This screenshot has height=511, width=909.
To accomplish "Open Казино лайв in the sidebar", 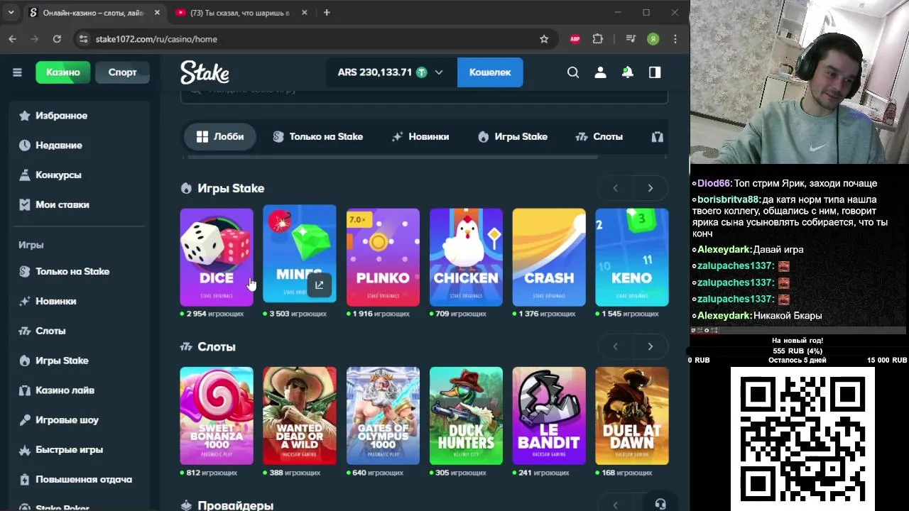I will pos(56,390).
